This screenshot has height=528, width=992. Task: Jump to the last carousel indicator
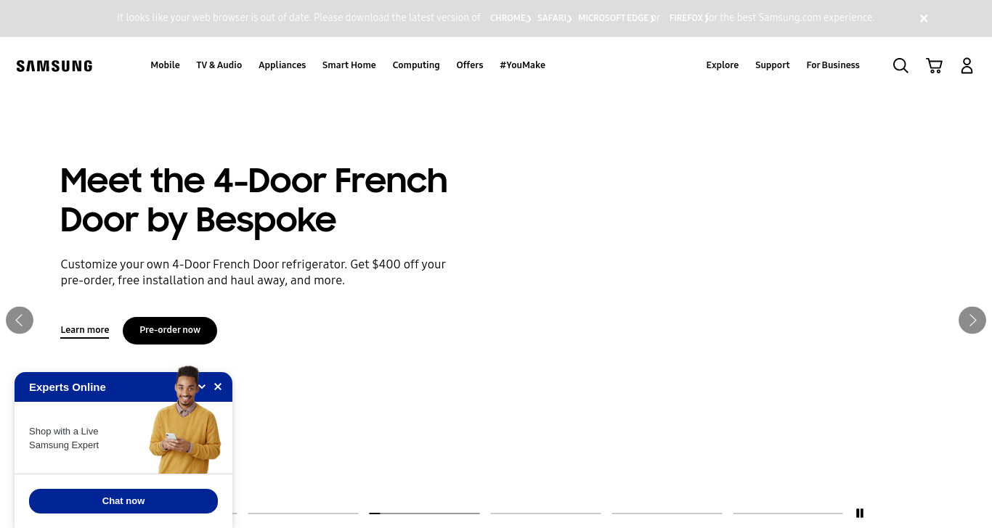pos(788,513)
